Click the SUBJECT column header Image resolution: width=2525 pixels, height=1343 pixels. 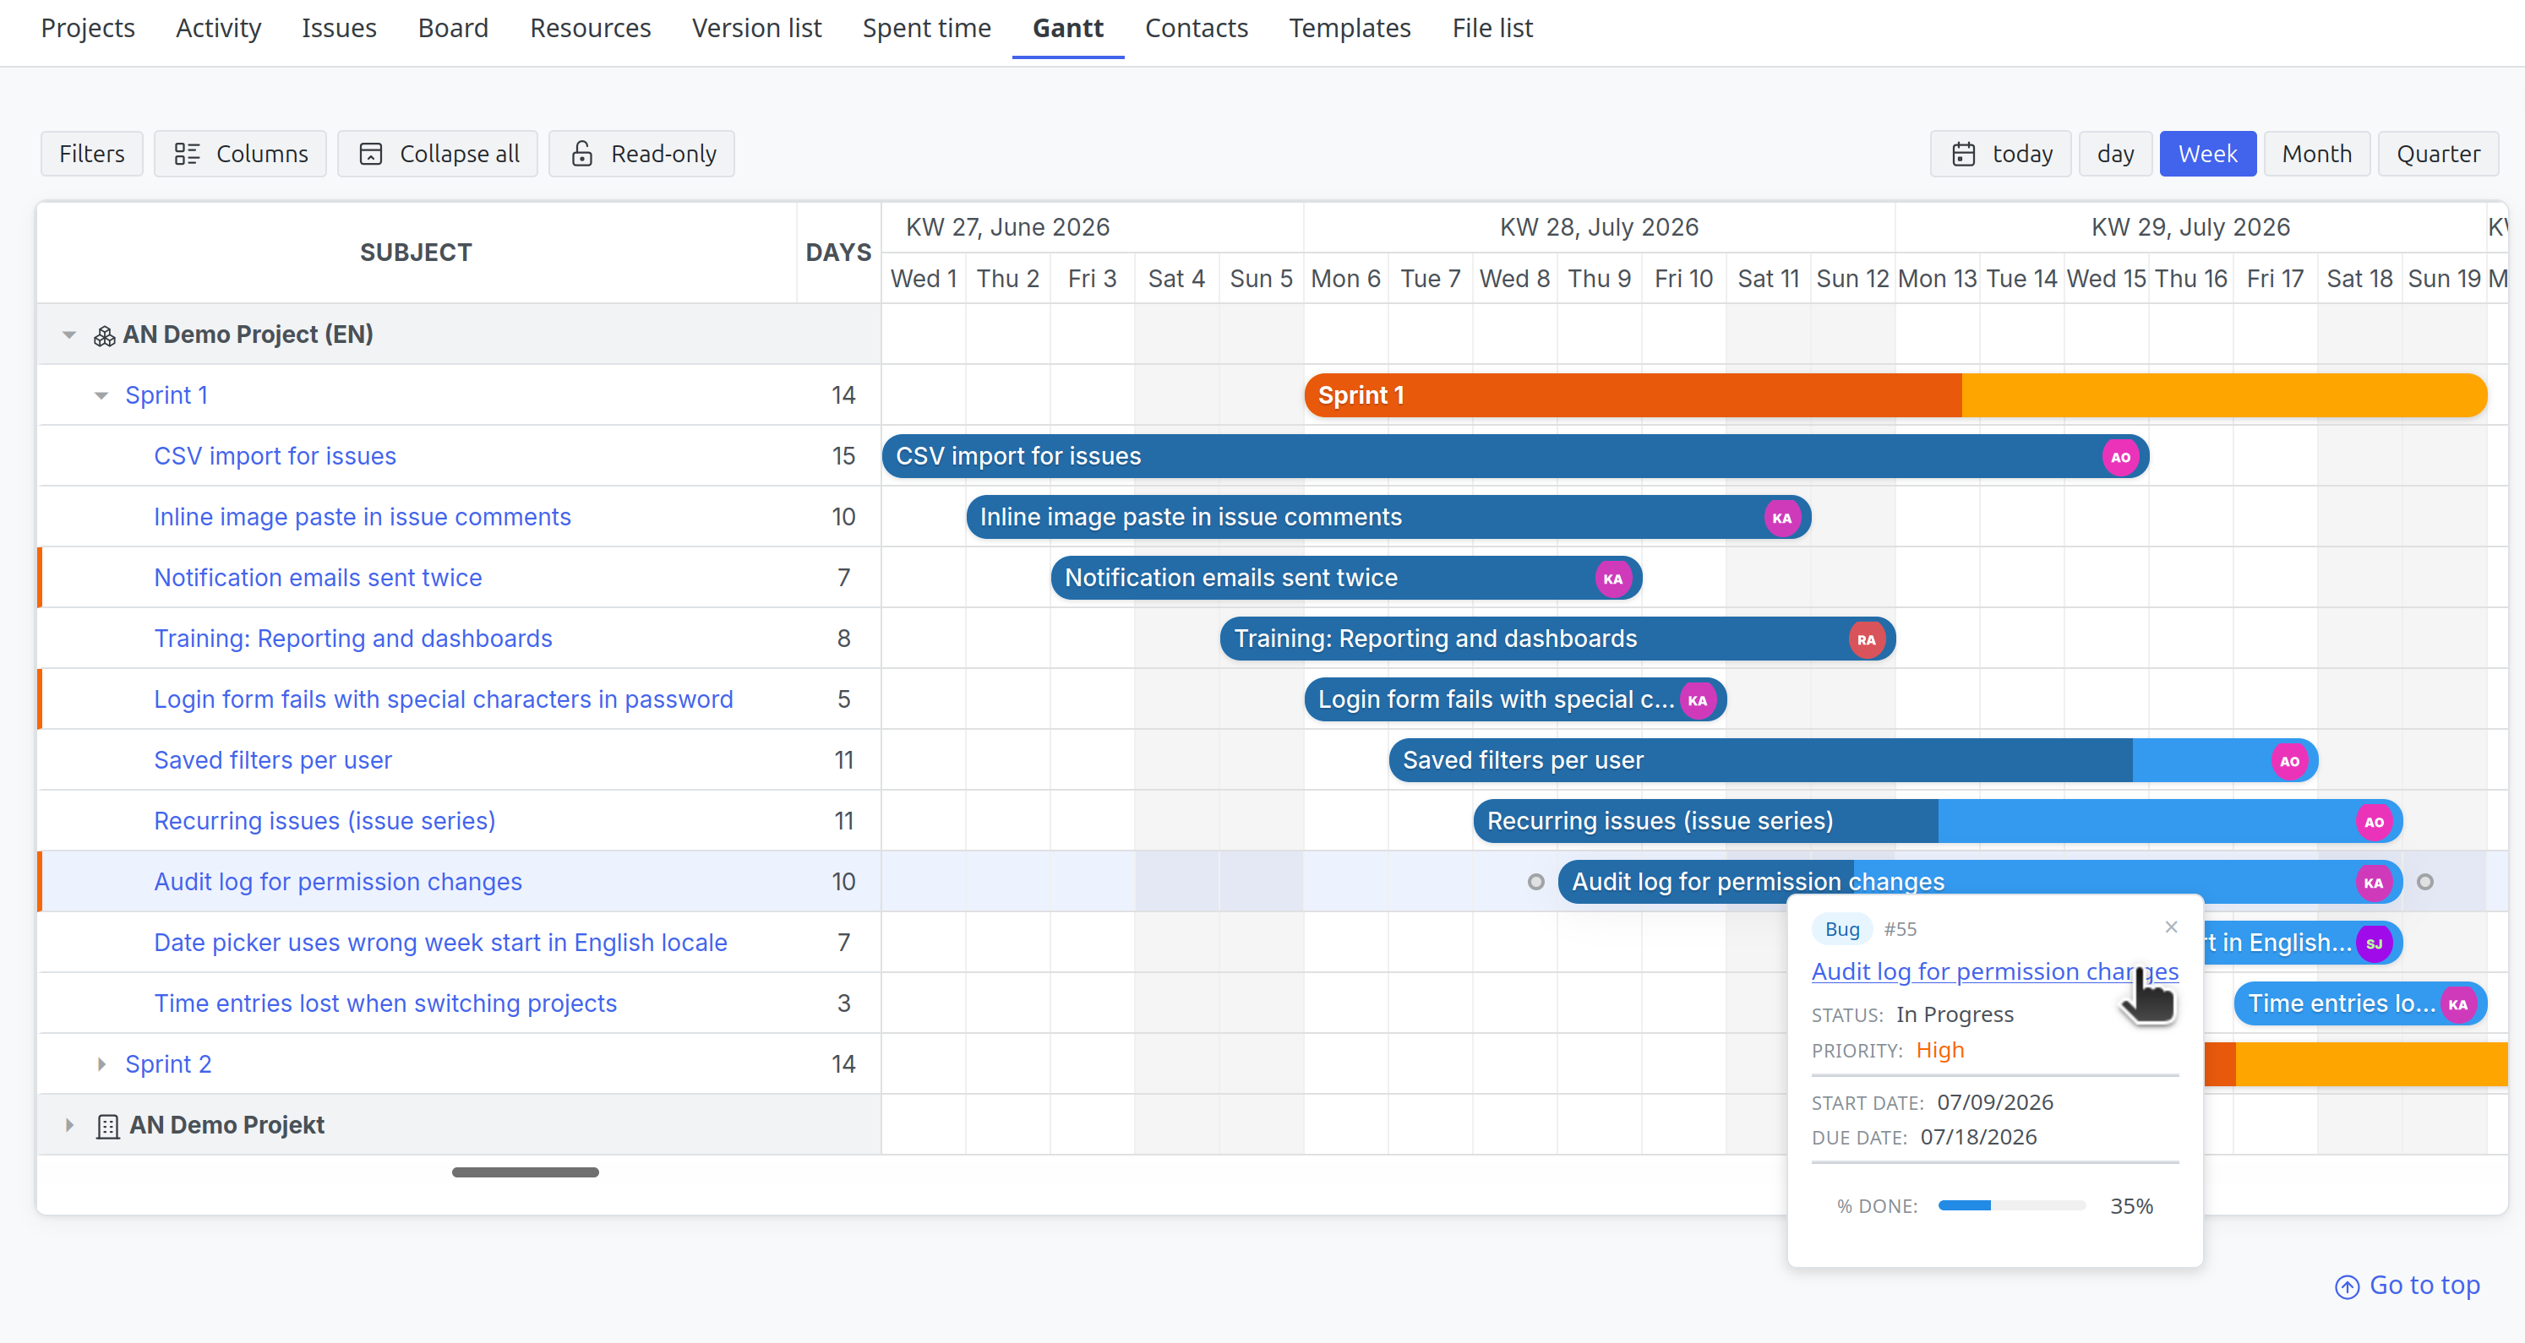(x=416, y=253)
